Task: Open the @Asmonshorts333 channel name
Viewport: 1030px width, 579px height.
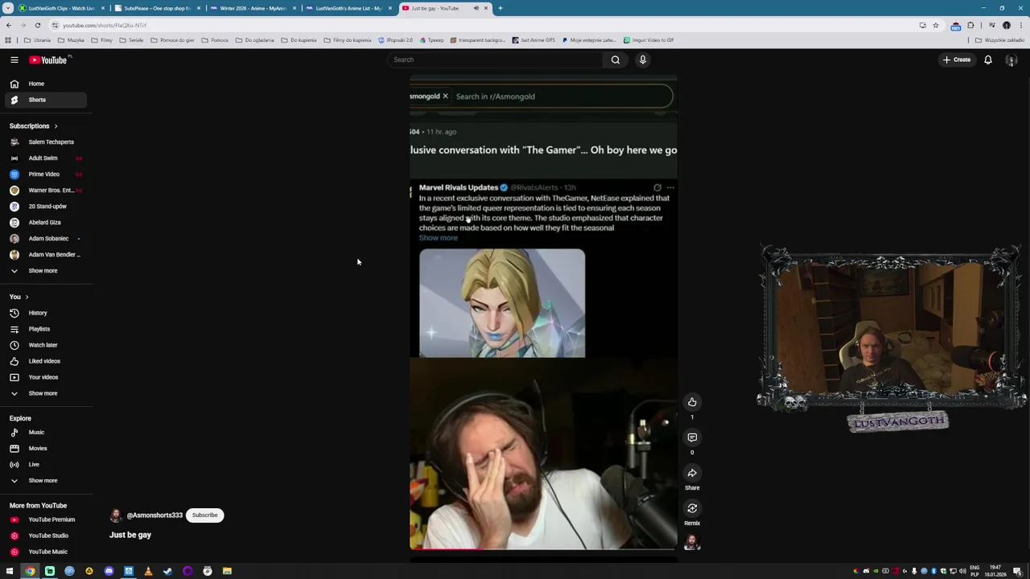Action: tap(154, 515)
